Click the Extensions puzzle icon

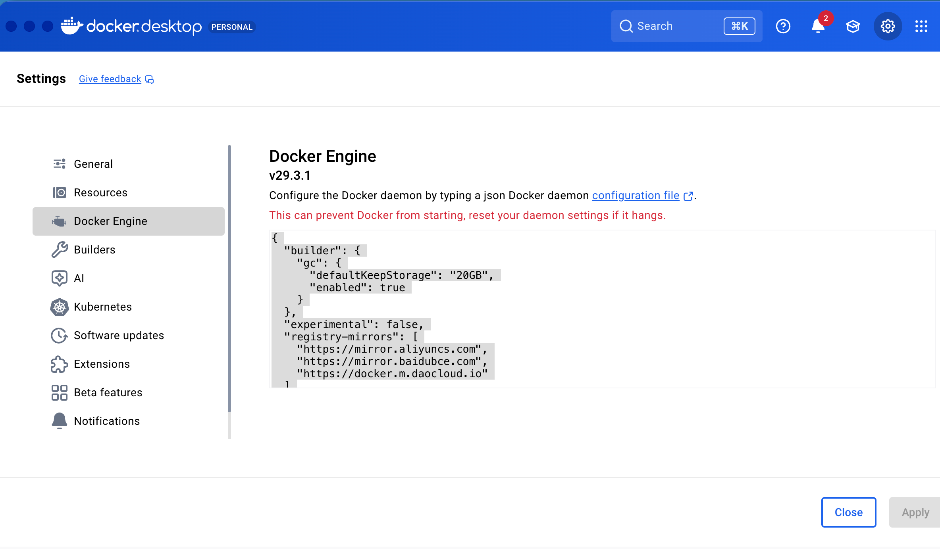(x=60, y=364)
